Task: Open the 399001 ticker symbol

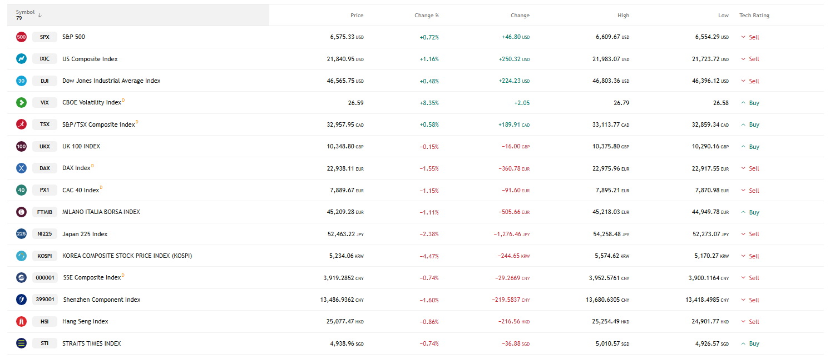Action: pos(45,300)
